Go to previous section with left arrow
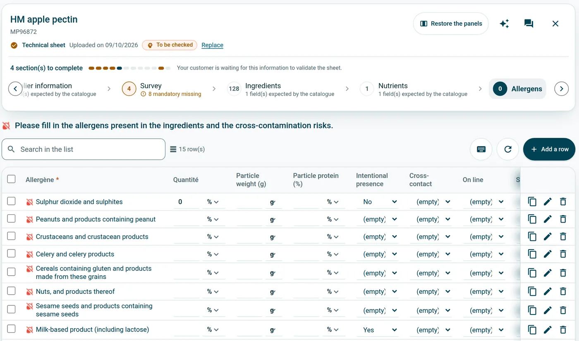Image resolution: width=579 pixels, height=341 pixels. 15,89
